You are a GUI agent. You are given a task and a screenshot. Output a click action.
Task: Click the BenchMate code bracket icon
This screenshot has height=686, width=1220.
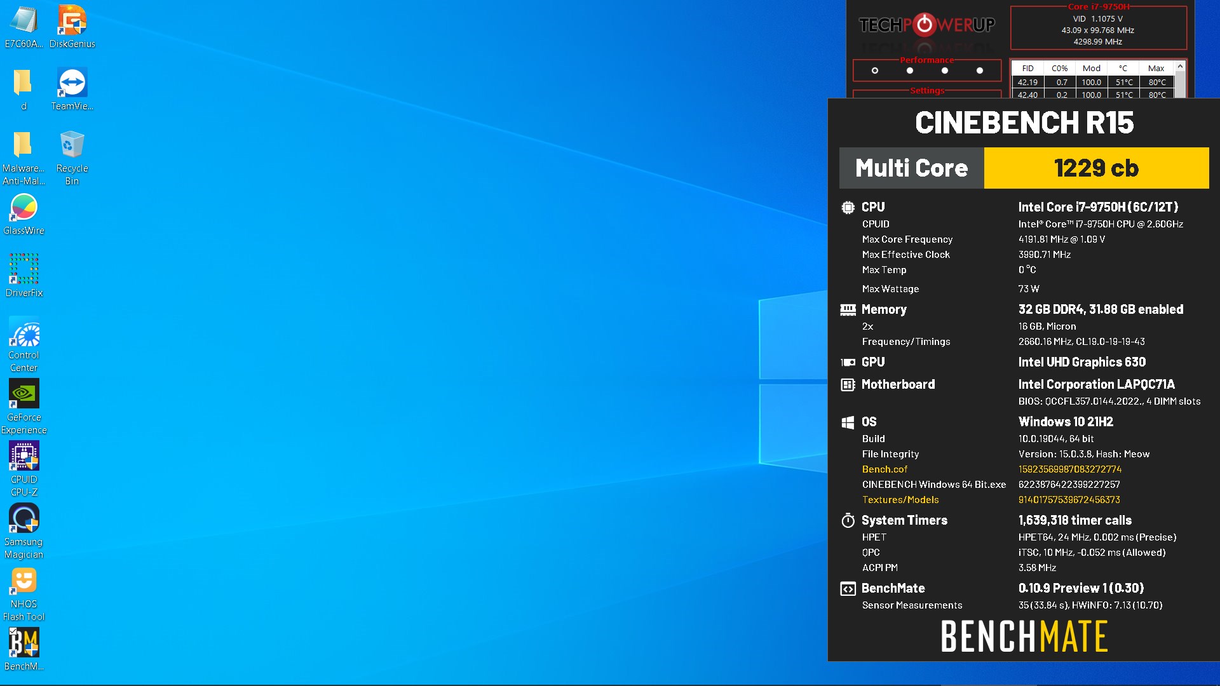tap(848, 589)
